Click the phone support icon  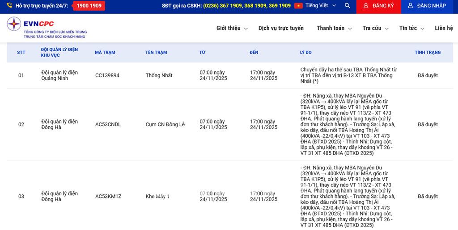coord(9,6)
